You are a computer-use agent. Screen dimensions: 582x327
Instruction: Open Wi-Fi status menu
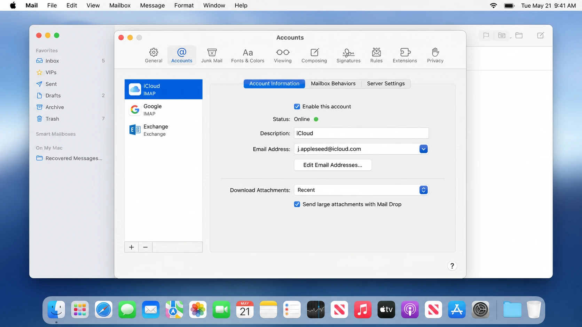click(493, 5)
